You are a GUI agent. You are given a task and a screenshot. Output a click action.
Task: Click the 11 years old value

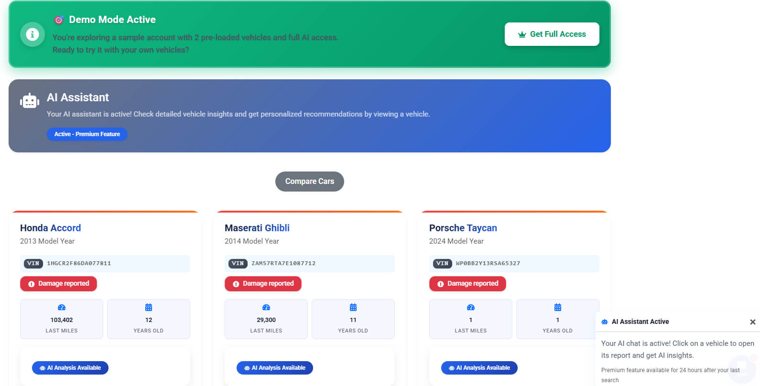353,320
